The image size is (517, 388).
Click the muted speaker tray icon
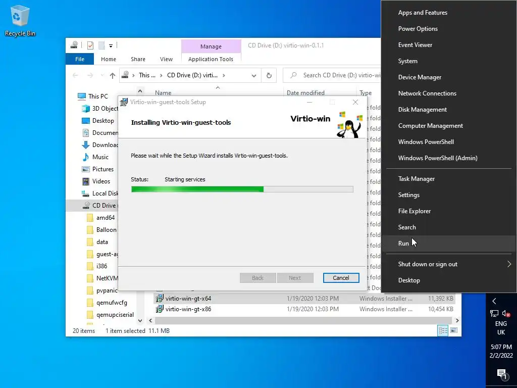coord(506,313)
